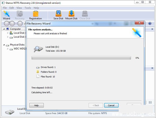Screen dimensions: 156x118
Task: Select WDC WDS physical disk item
Action: coord(19,49)
